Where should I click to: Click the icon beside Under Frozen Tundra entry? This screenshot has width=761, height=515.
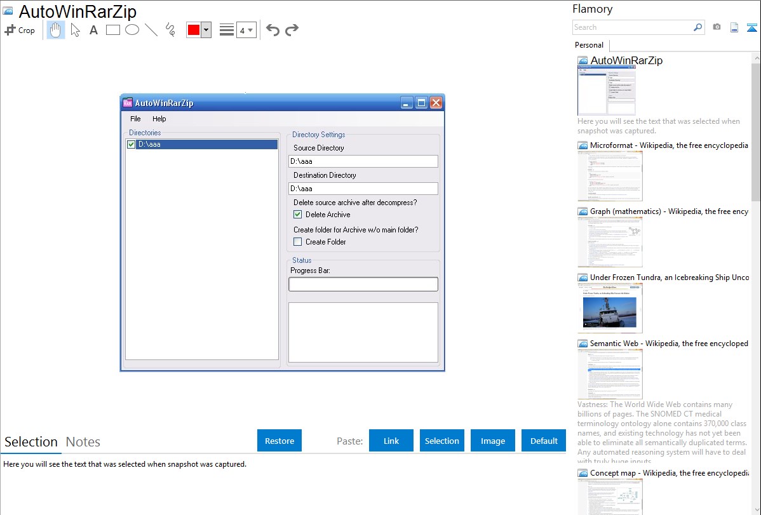[583, 278]
